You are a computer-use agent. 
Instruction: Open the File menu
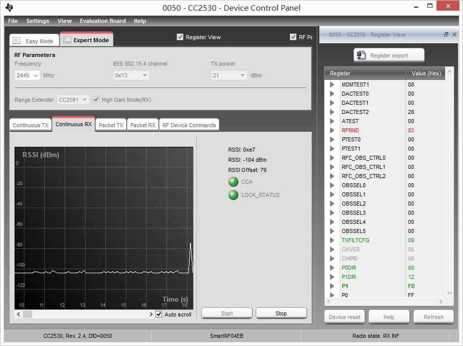tap(13, 21)
